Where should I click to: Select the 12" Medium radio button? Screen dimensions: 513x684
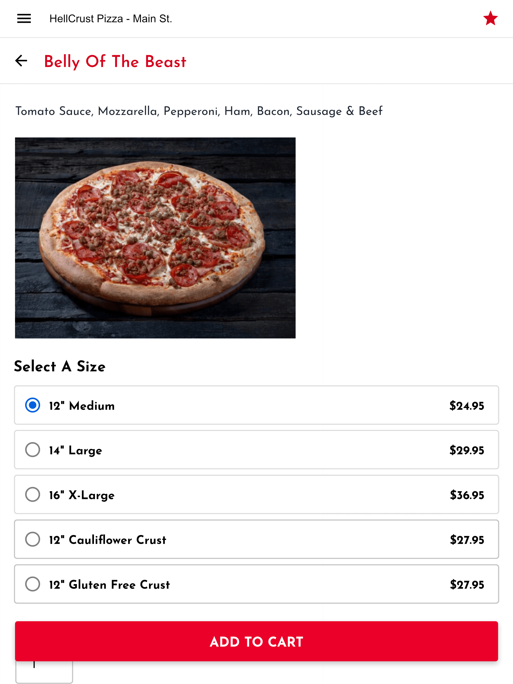click(x=33, y=405)
